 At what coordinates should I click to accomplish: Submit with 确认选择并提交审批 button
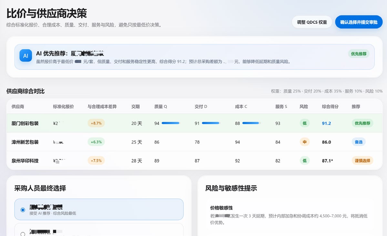[x=359, y=22]
